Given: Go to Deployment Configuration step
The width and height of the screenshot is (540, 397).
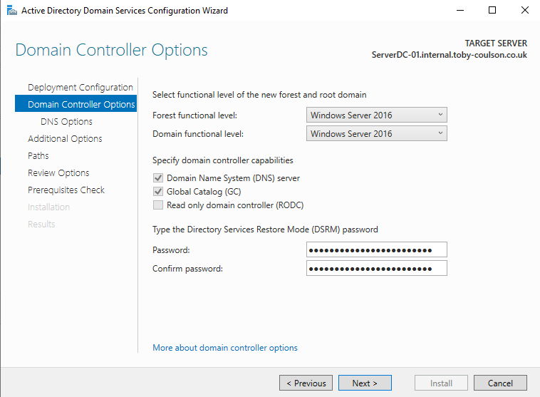Looking at the screenshot, I should (x=80, y=87).
